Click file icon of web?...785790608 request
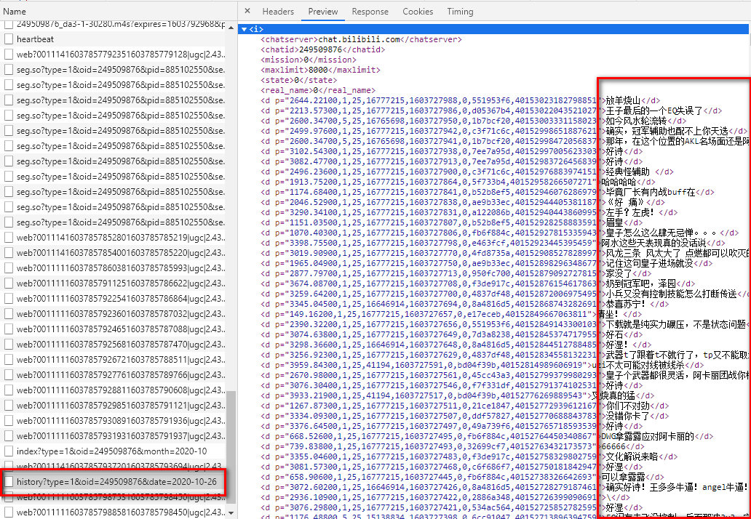 (x=9, y=390)
